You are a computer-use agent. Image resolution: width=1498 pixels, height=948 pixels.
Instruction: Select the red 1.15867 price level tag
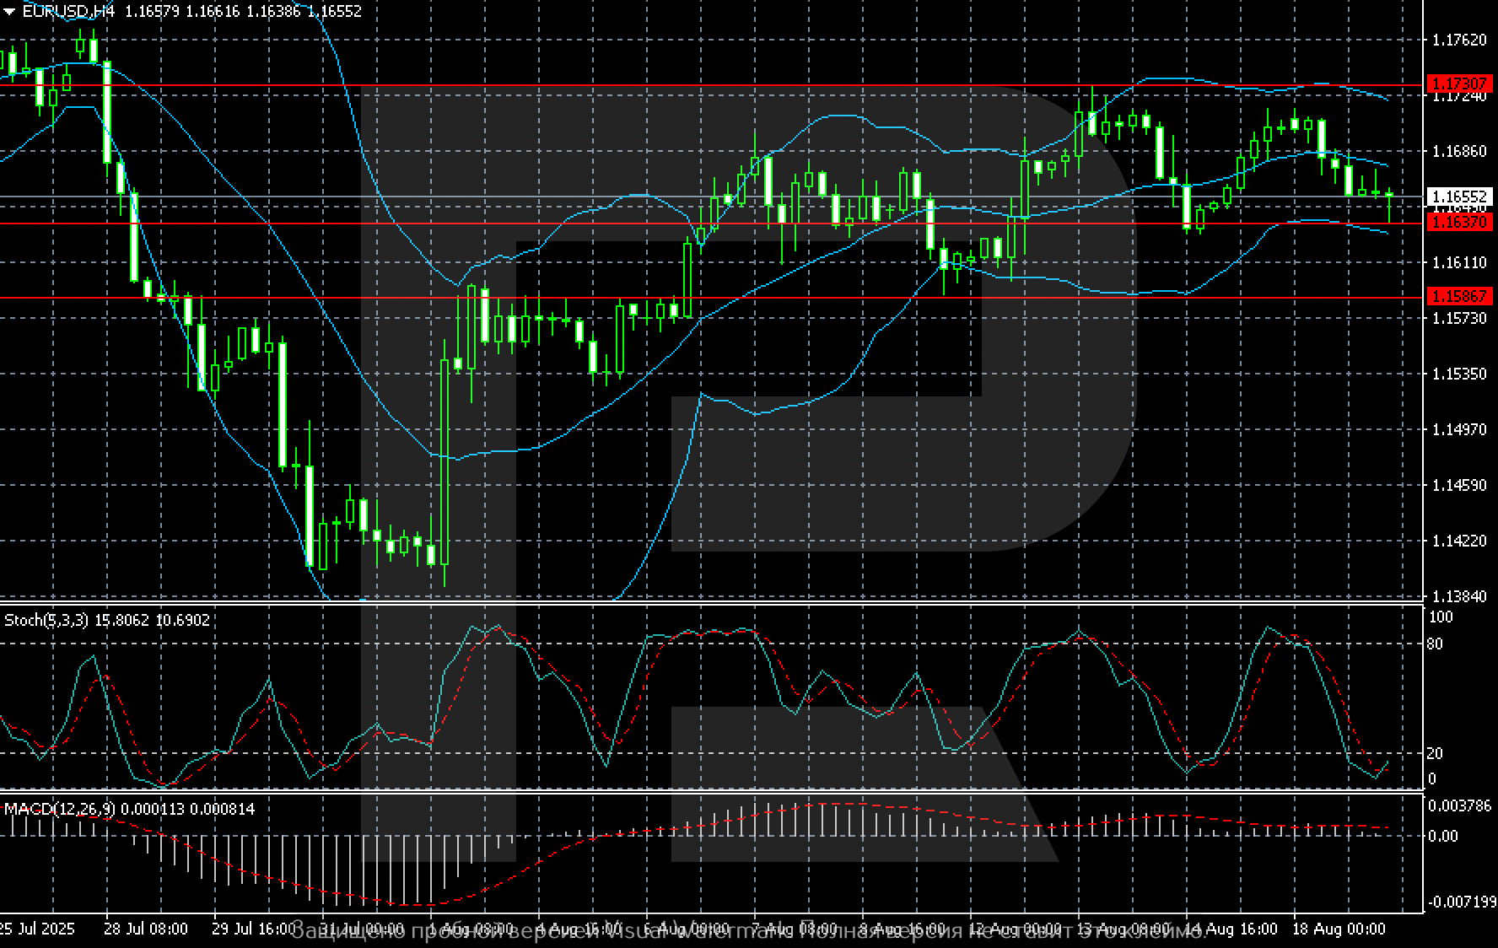pyautogui.click(x=1458, y=296)
